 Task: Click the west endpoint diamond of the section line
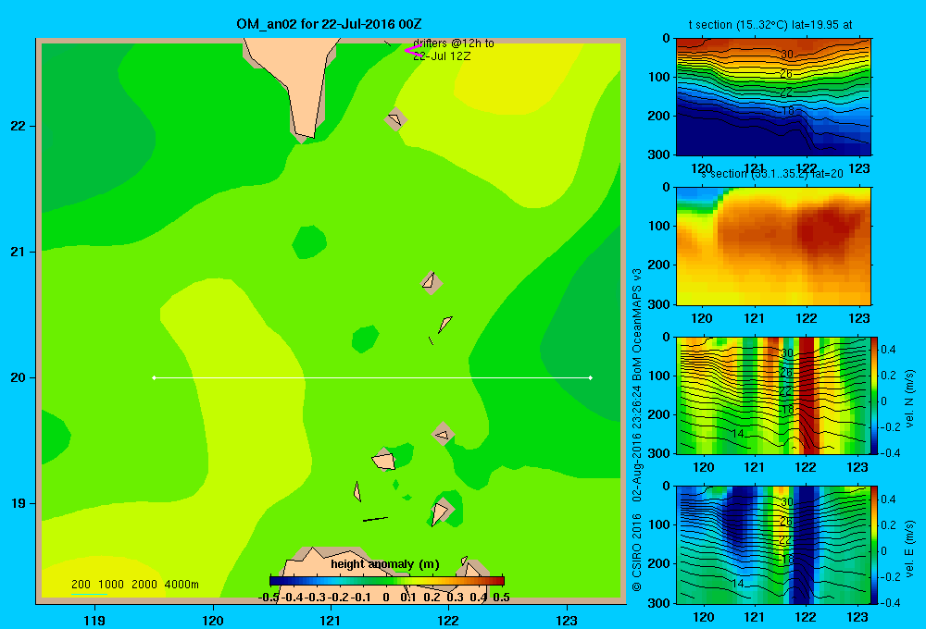(x=154, y=377)
